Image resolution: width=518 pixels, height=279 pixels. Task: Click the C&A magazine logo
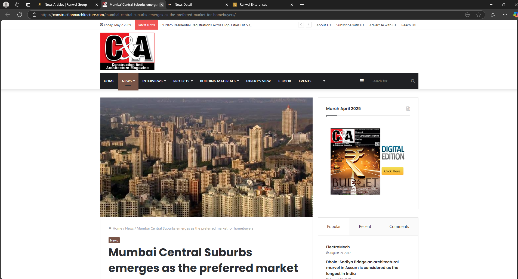tap(127, 51)
